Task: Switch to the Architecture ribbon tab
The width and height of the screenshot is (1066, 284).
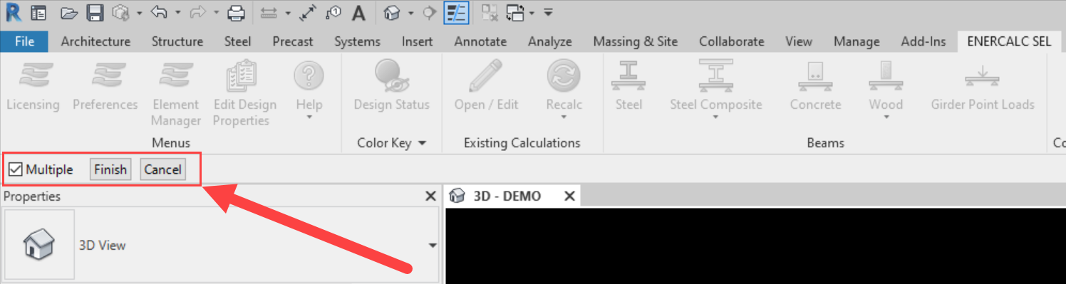Action: [x=95, y=41]
